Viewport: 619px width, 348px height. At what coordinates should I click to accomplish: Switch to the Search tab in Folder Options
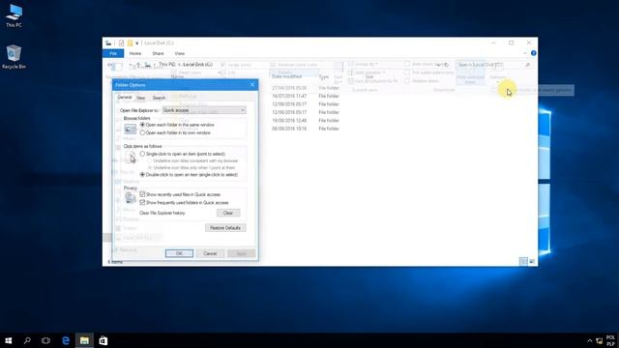tap(159, 98)
